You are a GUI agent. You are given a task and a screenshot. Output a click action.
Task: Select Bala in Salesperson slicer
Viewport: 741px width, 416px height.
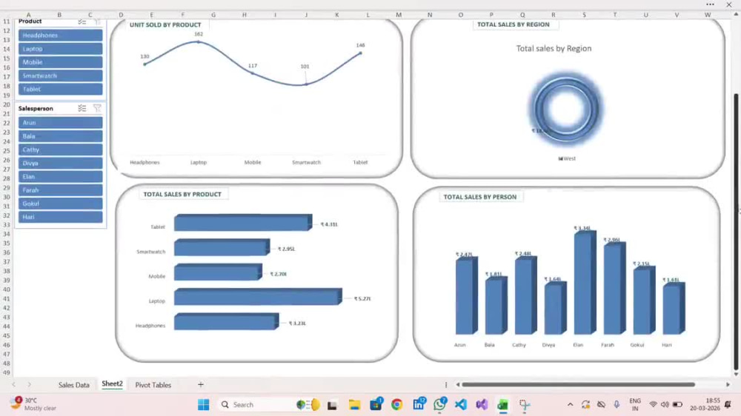pyautogui.click(x=61, y=136)
